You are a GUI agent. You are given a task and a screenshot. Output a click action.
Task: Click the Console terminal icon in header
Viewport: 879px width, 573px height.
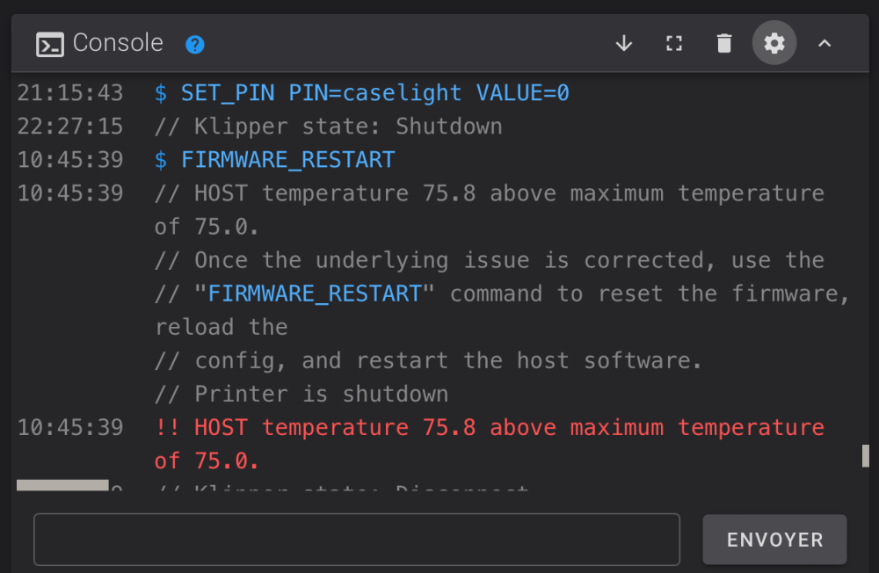click(50, 44)
